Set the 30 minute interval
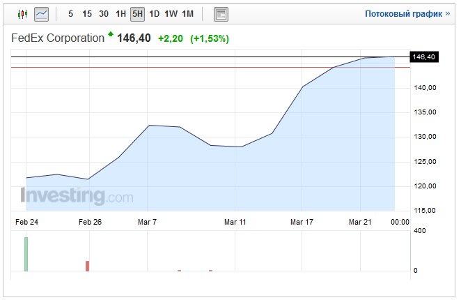The height and width of the screenshot is (300, 461). point(104,14)
